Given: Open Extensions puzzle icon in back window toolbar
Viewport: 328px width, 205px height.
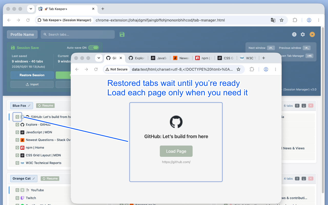Looking at the screenshot, I should [x=295, y=20].
